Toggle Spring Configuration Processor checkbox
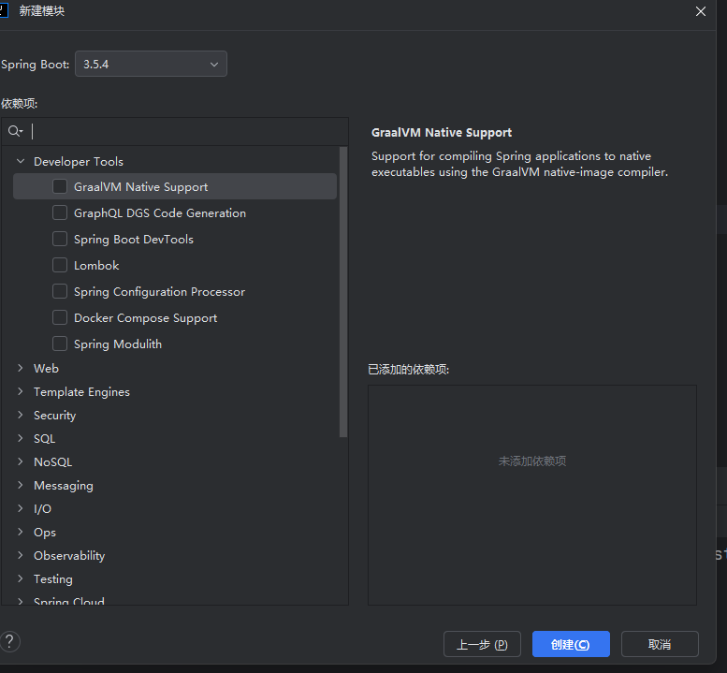Screen dimensions: 727x673 pos(60,292)
